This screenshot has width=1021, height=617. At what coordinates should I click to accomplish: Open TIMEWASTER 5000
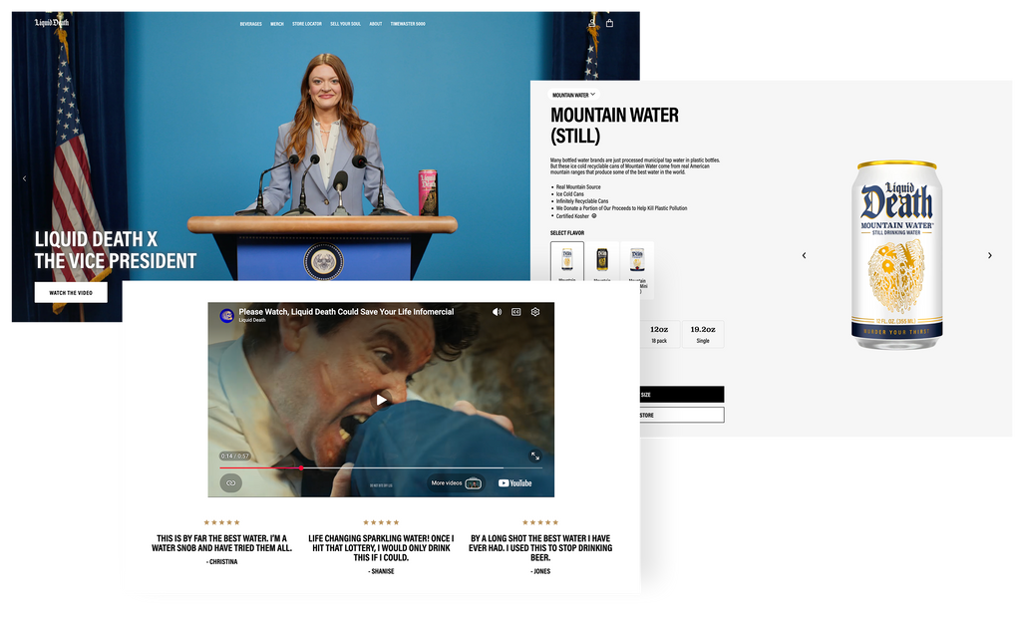408,24
